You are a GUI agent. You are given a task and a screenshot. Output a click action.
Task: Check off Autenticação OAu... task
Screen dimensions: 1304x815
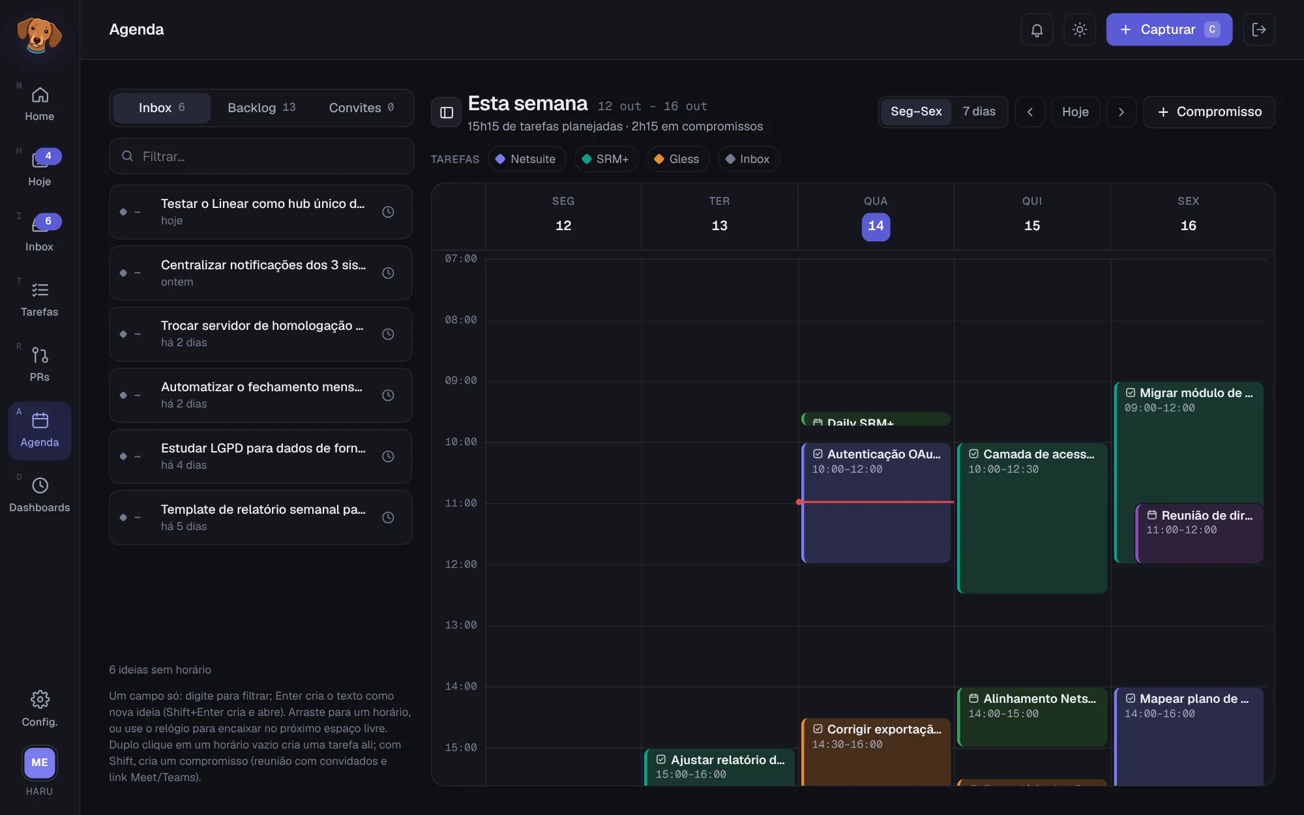click(818, 454)
